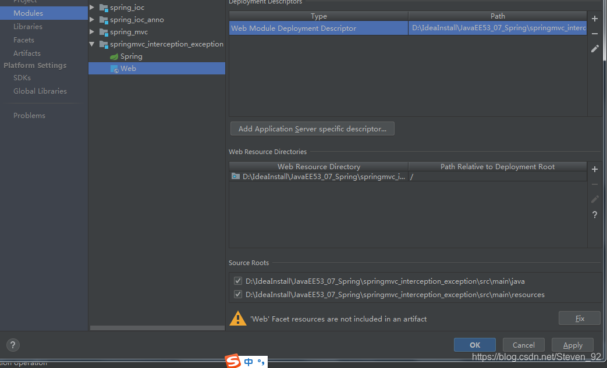
Task: Remove web resource directory with minus icon
Action: pos(595,184)
